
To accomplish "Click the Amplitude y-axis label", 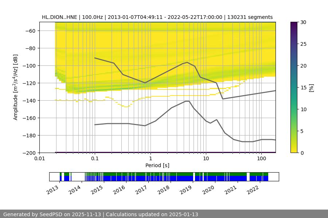I will [x=15, y=87].
